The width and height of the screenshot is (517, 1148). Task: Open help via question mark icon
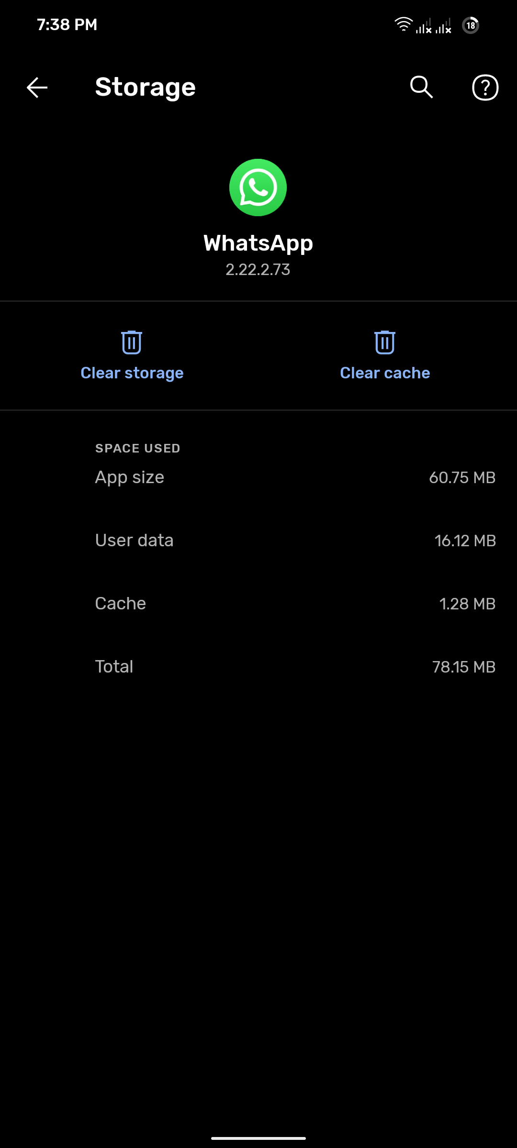coord(485,88)
